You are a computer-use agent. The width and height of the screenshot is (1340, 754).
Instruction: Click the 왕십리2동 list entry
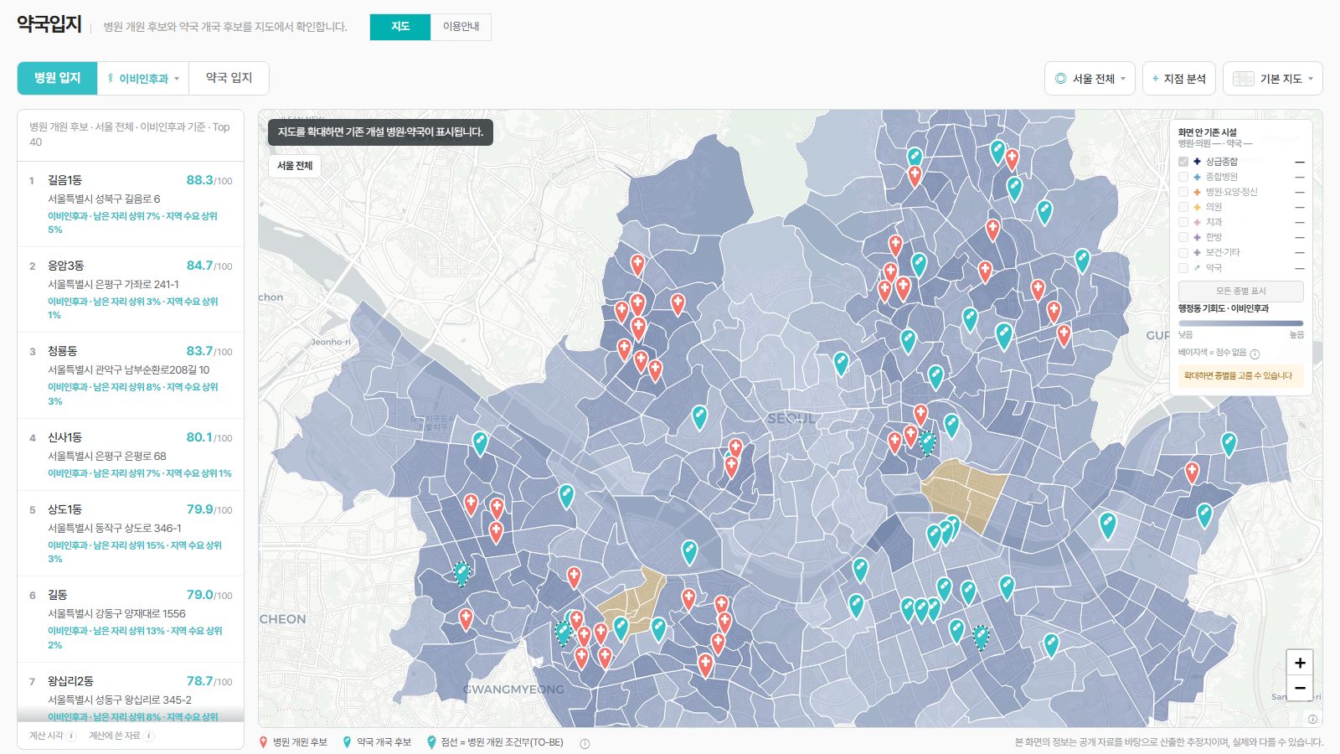point(131,692)
